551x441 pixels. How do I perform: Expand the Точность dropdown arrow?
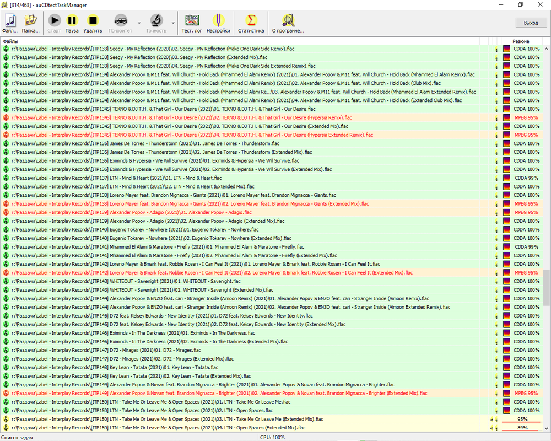coord(173,23)
